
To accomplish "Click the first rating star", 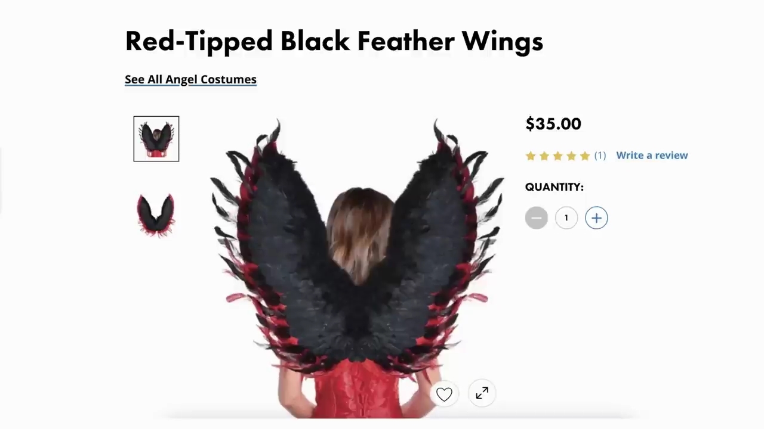I will (531, 156).
